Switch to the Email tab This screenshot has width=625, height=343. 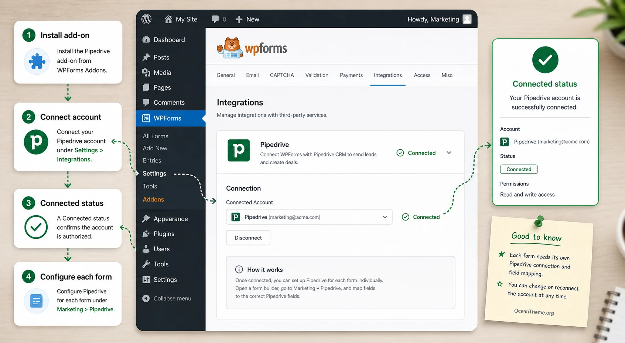click(252, 75)
